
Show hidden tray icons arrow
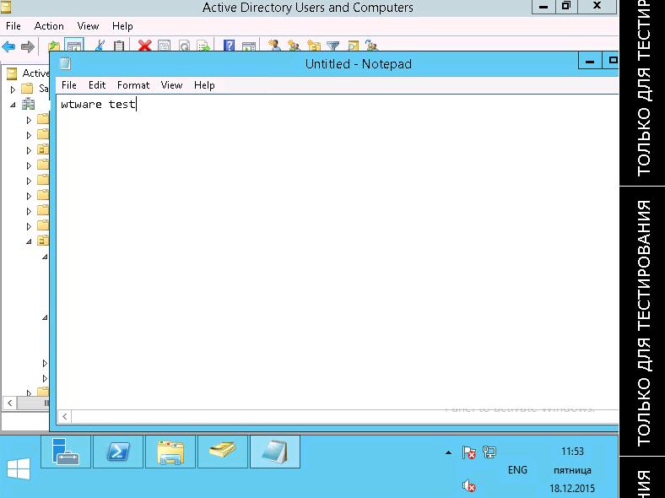click(x=448, y=453)
